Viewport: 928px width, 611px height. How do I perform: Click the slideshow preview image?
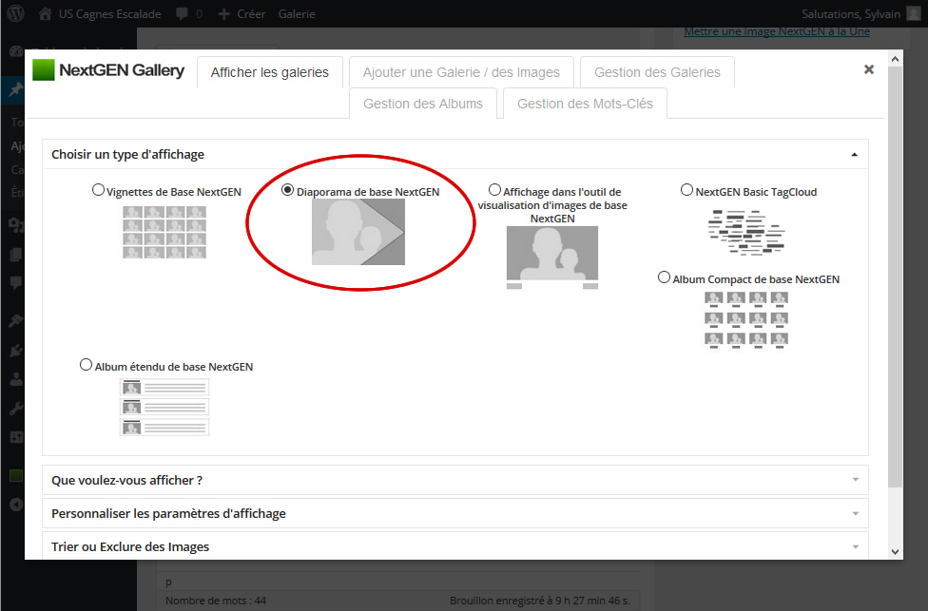tap(358, 232)
